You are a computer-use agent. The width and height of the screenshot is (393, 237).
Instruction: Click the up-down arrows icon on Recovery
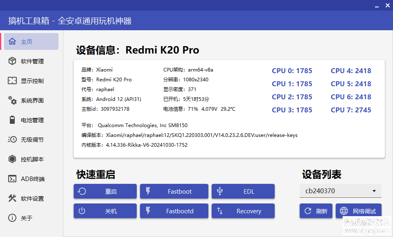click(220, 211)
